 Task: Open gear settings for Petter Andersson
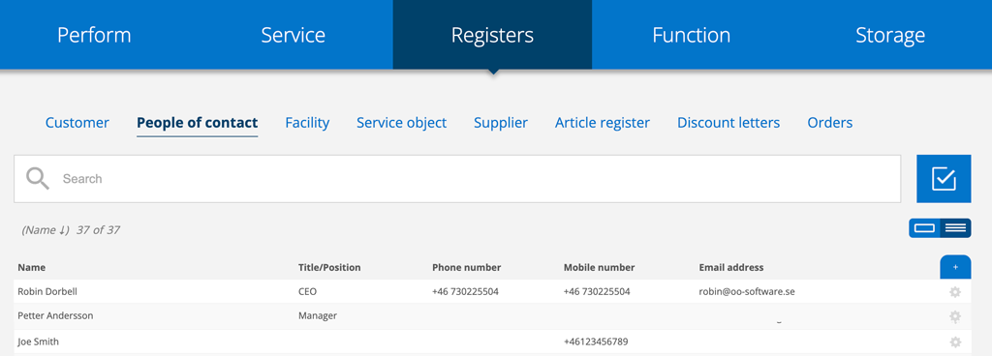[955, 316]
